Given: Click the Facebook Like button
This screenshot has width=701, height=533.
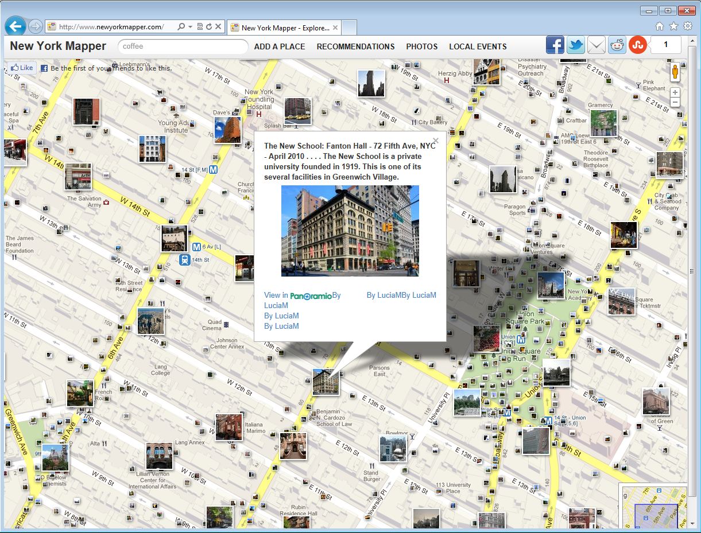Looking at the screenshot, I should coord(22,68).
